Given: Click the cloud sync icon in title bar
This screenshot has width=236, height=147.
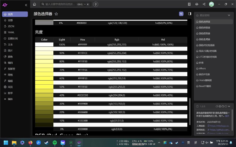Looking at the screenshot, I should 197,4.
